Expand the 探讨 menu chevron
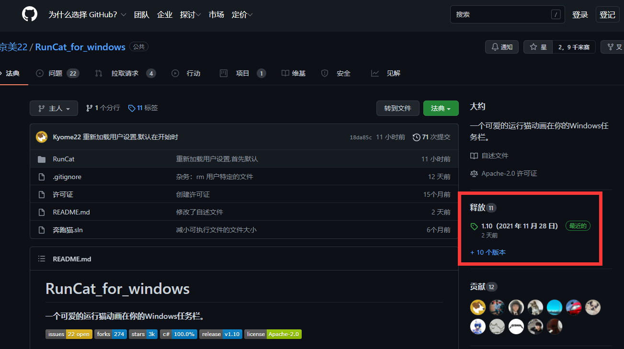 (x=199, y=14)
